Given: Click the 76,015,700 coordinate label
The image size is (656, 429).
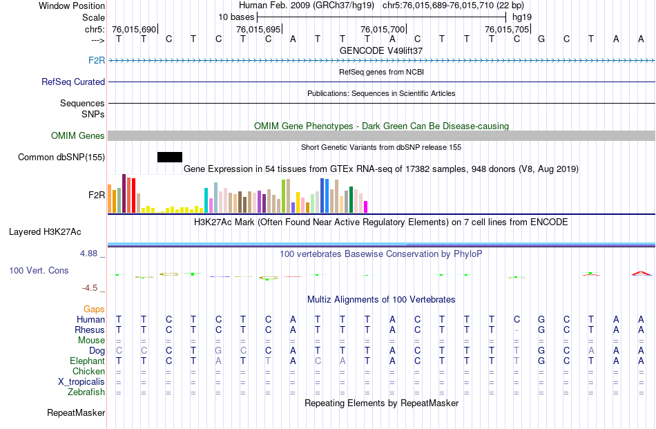Looking at the screenshot, I should [x=383, y=29].
